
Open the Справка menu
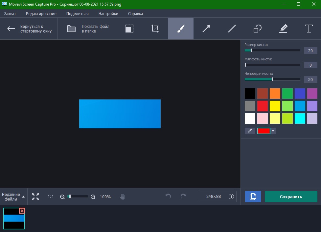[135, 14]
